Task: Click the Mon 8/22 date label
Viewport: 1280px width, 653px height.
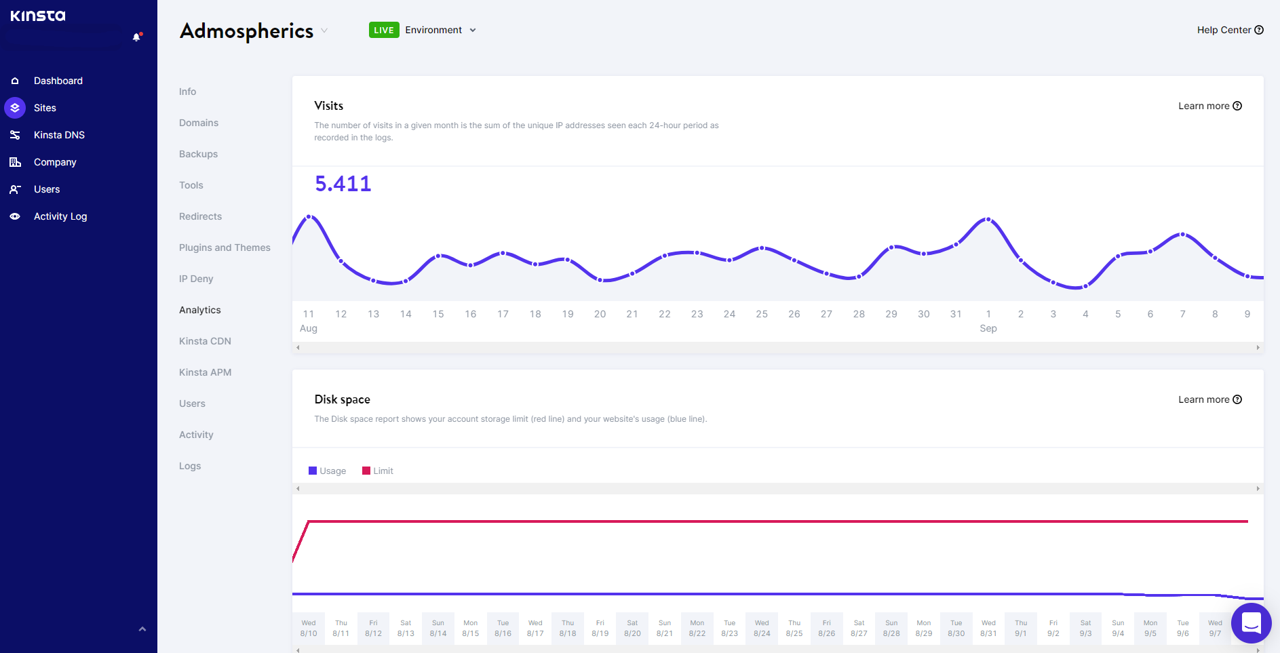Action: 697,628
